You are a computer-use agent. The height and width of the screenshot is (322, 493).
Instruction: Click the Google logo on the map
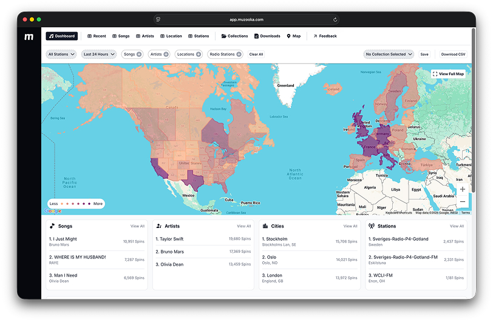click(53, 211)
